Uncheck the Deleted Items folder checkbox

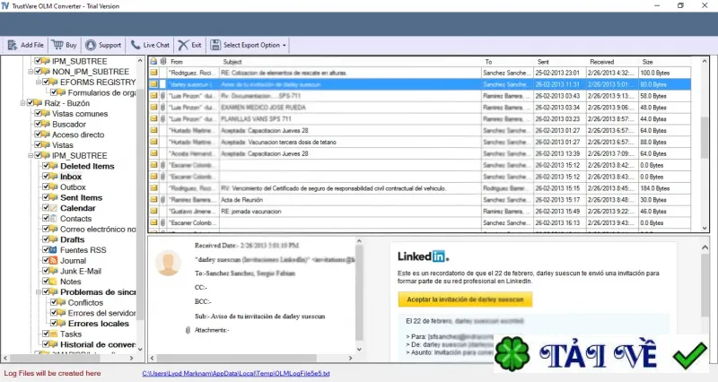(x=46, y=166)
